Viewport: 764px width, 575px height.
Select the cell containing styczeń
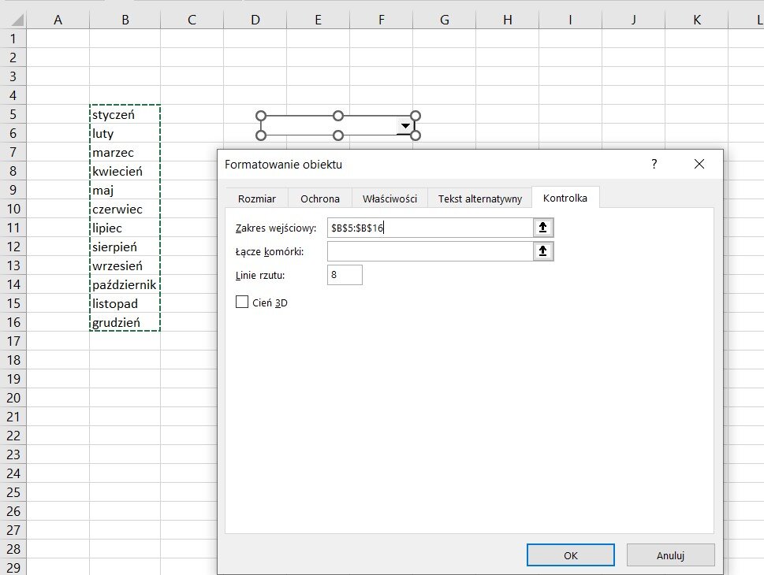coord(125,114)
